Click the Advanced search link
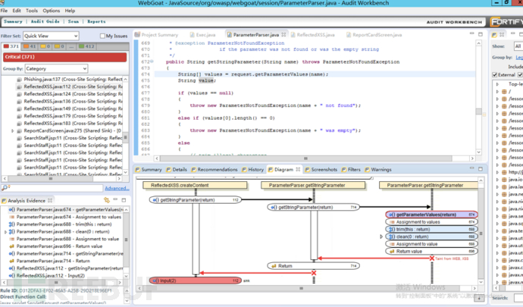523x307 pixels. coord(116,188)
